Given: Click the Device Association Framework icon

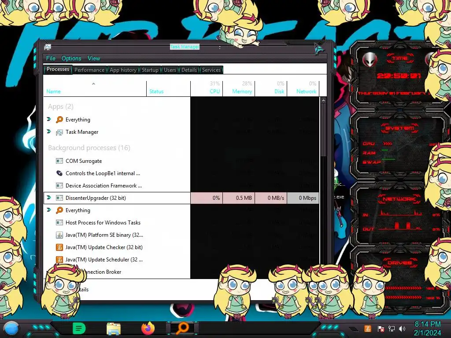Looking at the screenshot, I should [59, 186].
